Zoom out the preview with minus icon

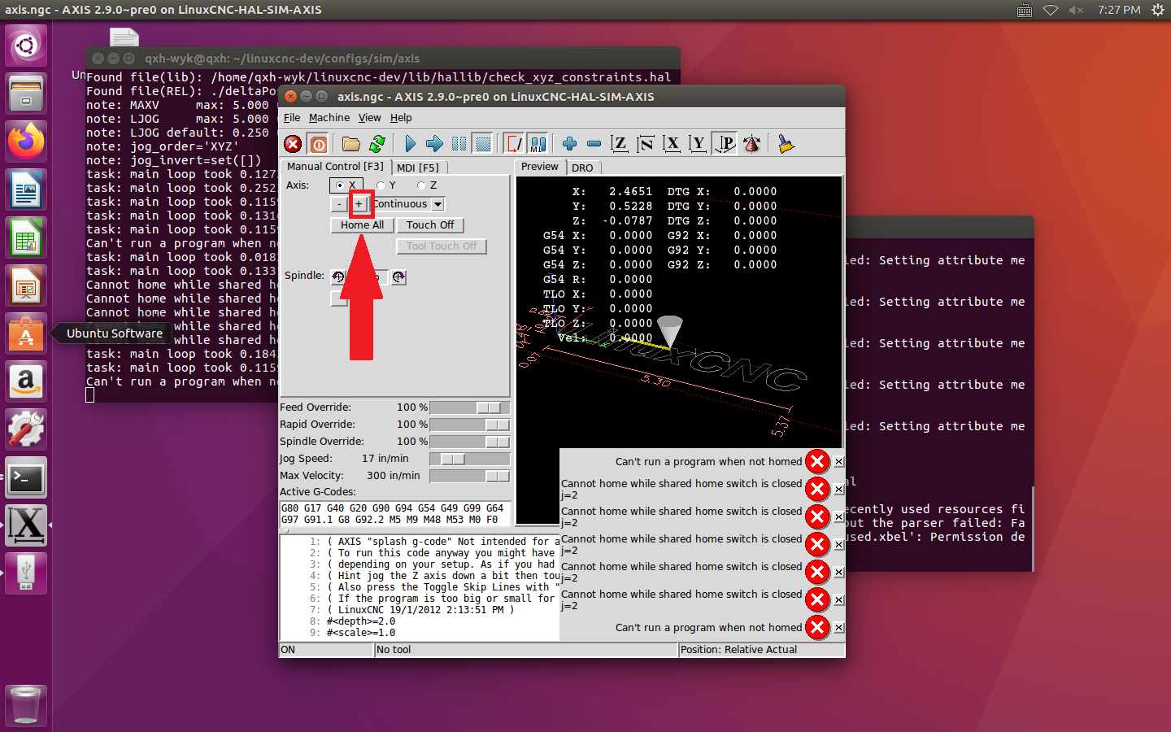[x=594, y=144]
